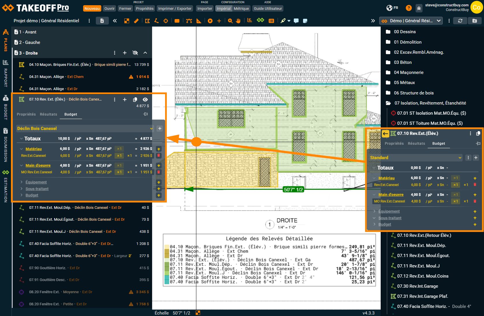Viewport: 484px width, 316px height.
Task: Choose the highlighter annotation tool
Action: 283,21
